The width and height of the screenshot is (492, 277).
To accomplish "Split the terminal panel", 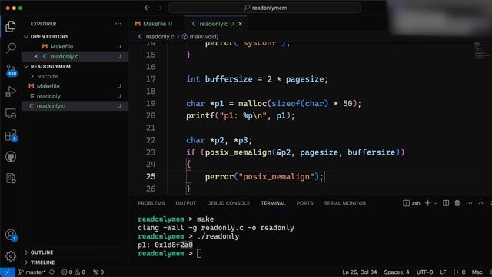I will (x=446, y=203).
